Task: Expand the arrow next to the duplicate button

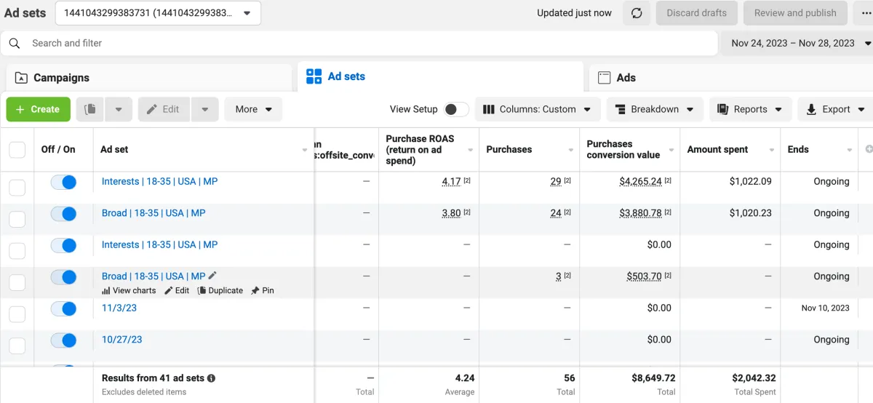Action: pyautogui.click(x=119, y=109)
